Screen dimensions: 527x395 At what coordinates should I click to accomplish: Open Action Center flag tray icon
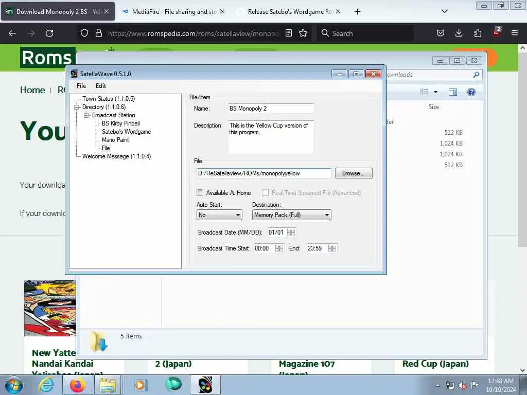(475, 385)
